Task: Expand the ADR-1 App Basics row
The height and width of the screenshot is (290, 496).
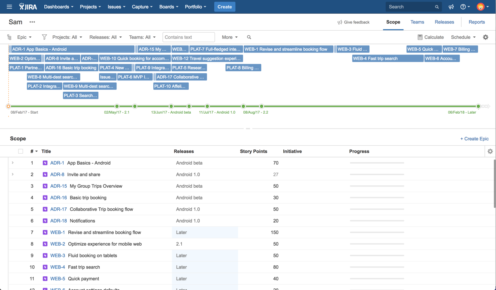Action: [13, 163]
